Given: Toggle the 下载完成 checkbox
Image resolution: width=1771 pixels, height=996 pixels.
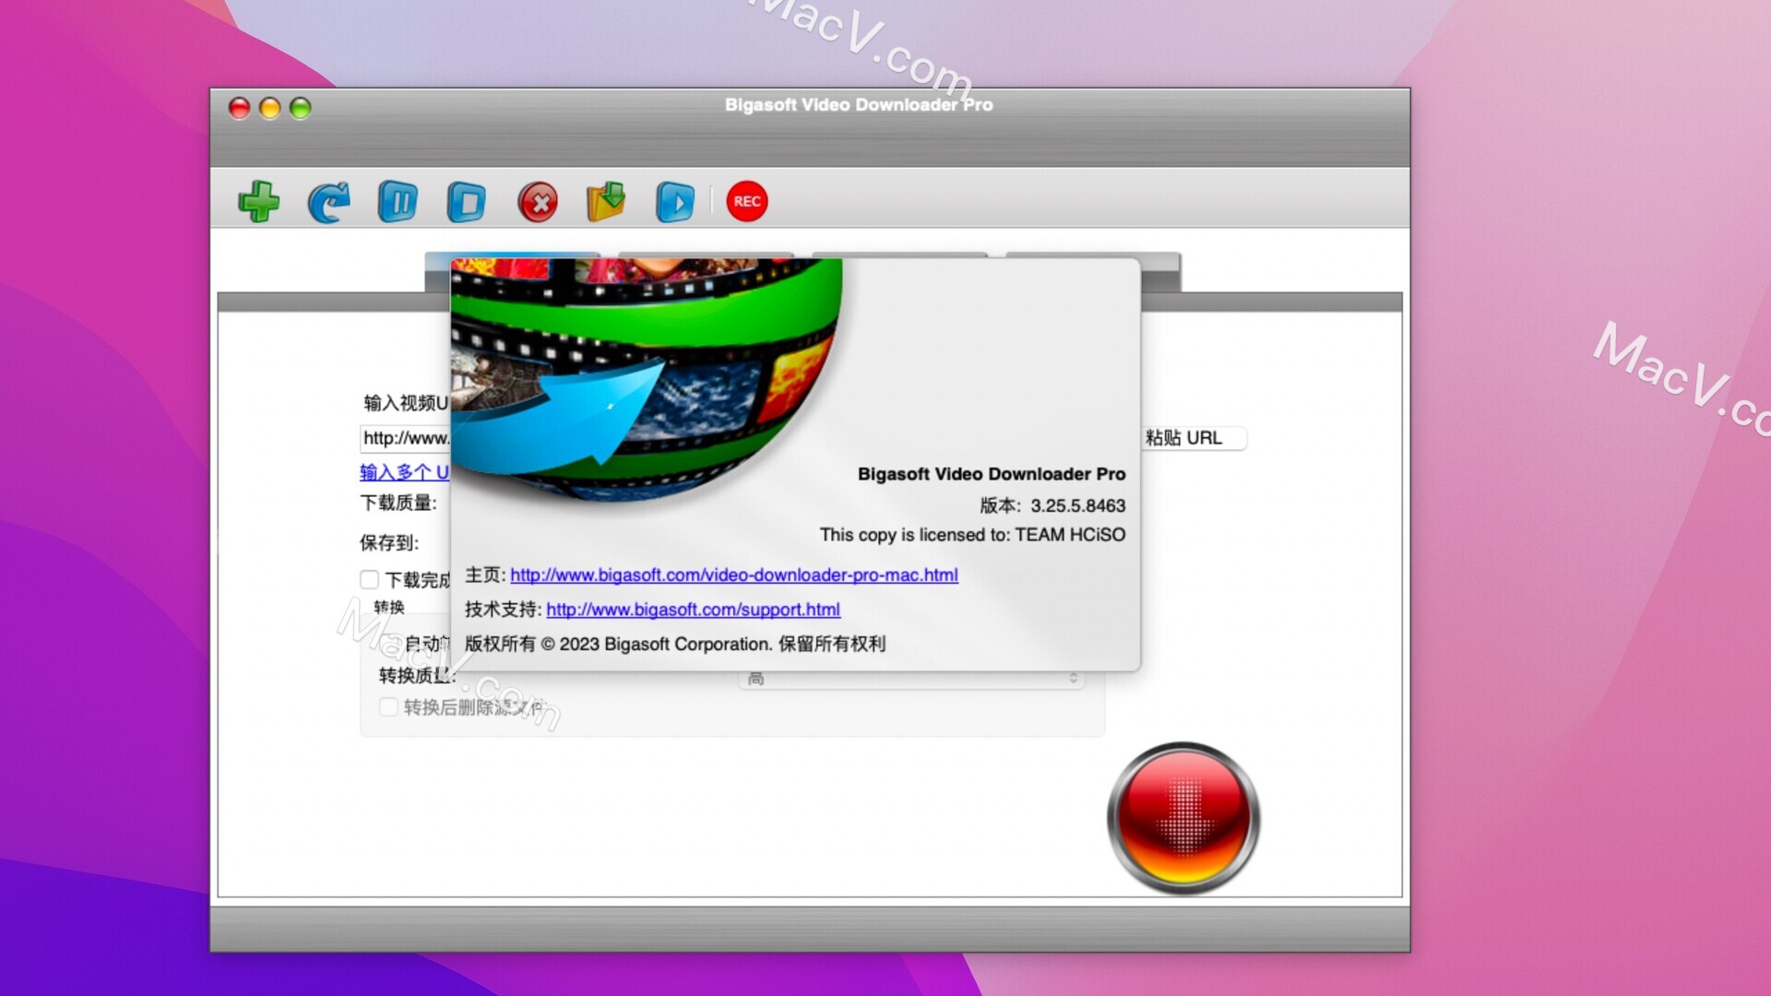Looking at the screenshot, I should tap(369, 579).
